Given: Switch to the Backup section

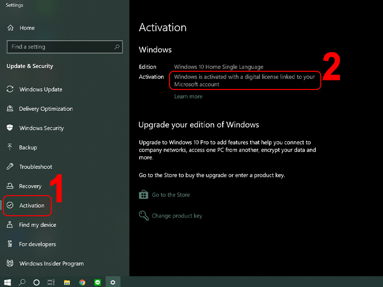Looking at the screenshot, I should 28,147.
